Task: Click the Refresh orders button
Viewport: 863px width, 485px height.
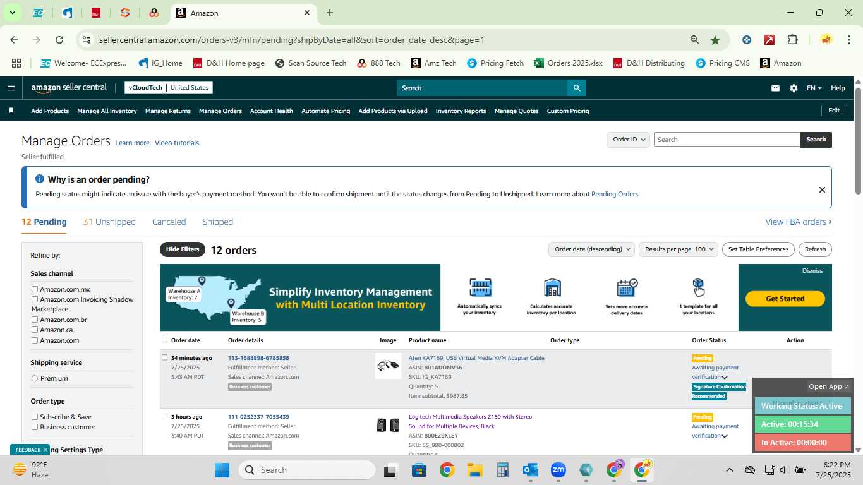Action: tap(815, 249)
